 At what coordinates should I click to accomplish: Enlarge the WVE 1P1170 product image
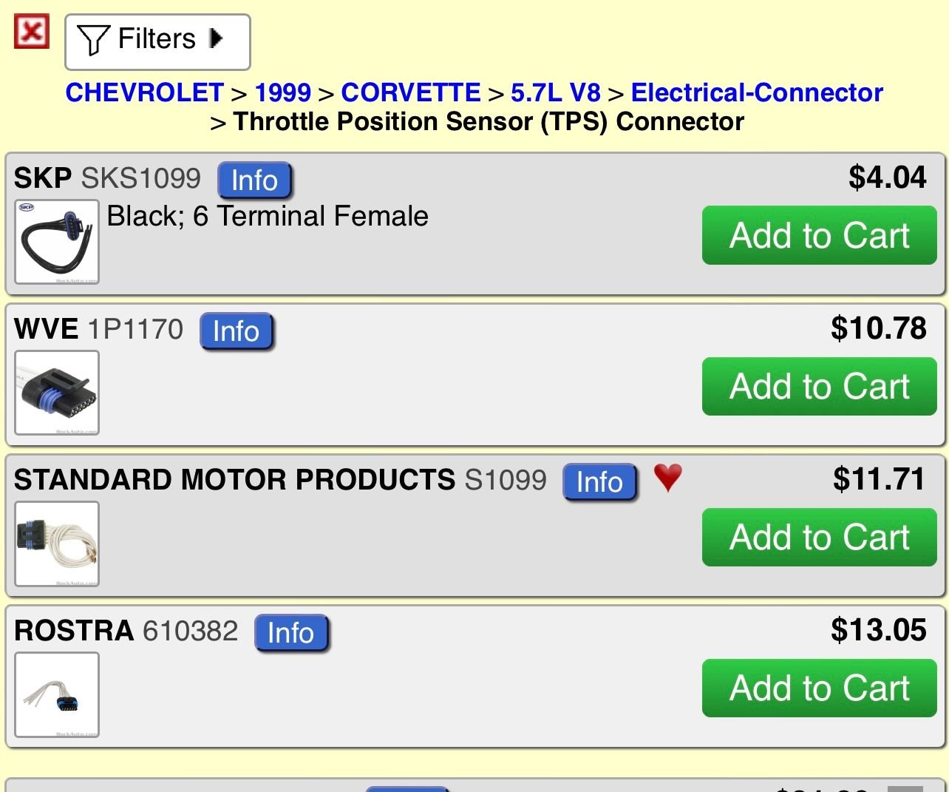[57, 393]
